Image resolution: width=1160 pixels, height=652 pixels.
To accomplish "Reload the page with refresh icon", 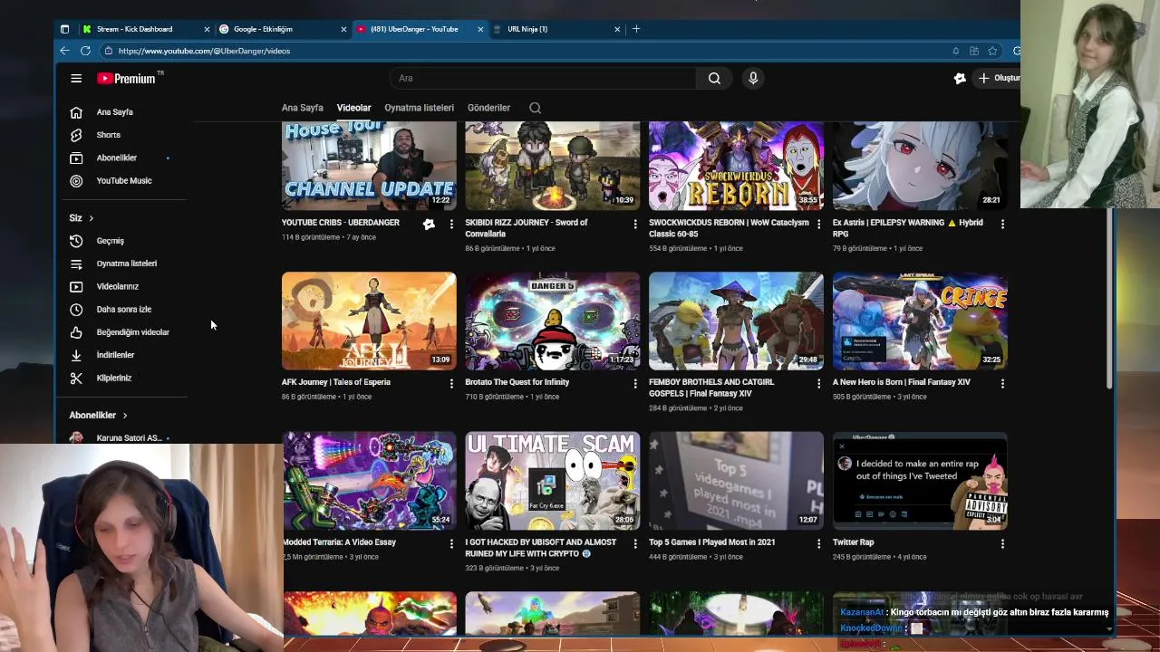I will [x=85, y=51].
